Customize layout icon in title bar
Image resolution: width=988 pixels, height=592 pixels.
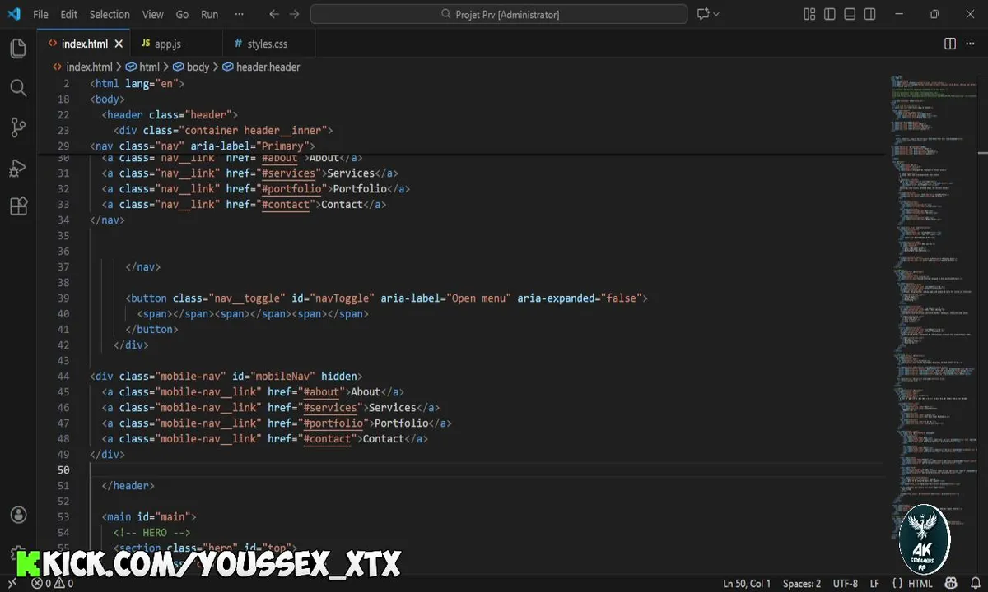point(810,14)
